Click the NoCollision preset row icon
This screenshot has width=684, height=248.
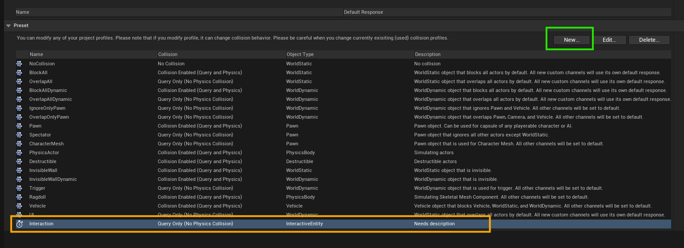pyautogui.click(x=19, y=64)
